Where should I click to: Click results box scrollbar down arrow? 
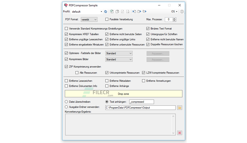point(173,133)
